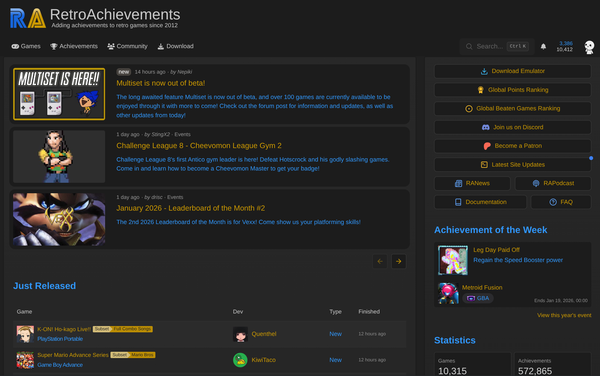
Task: Open the Achievements menu
Action: [x=74, y=46]
